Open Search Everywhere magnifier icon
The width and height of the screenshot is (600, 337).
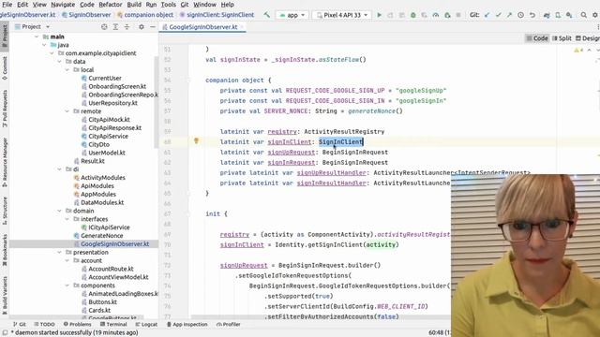point(583,15)
